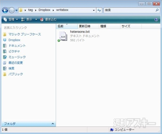This screenshot has height=134, width=162.
Task: Open the パブリック favorite link
Action: pos(16,74)
